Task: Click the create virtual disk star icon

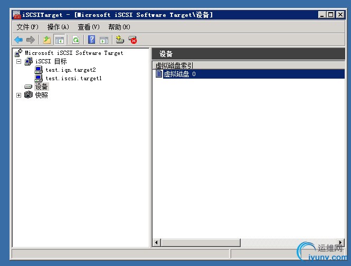Action: click(x=120, y=40)
